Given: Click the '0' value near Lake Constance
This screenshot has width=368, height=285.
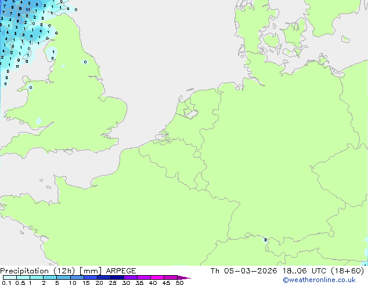Looking at the screenshot, I should point(265,240).
